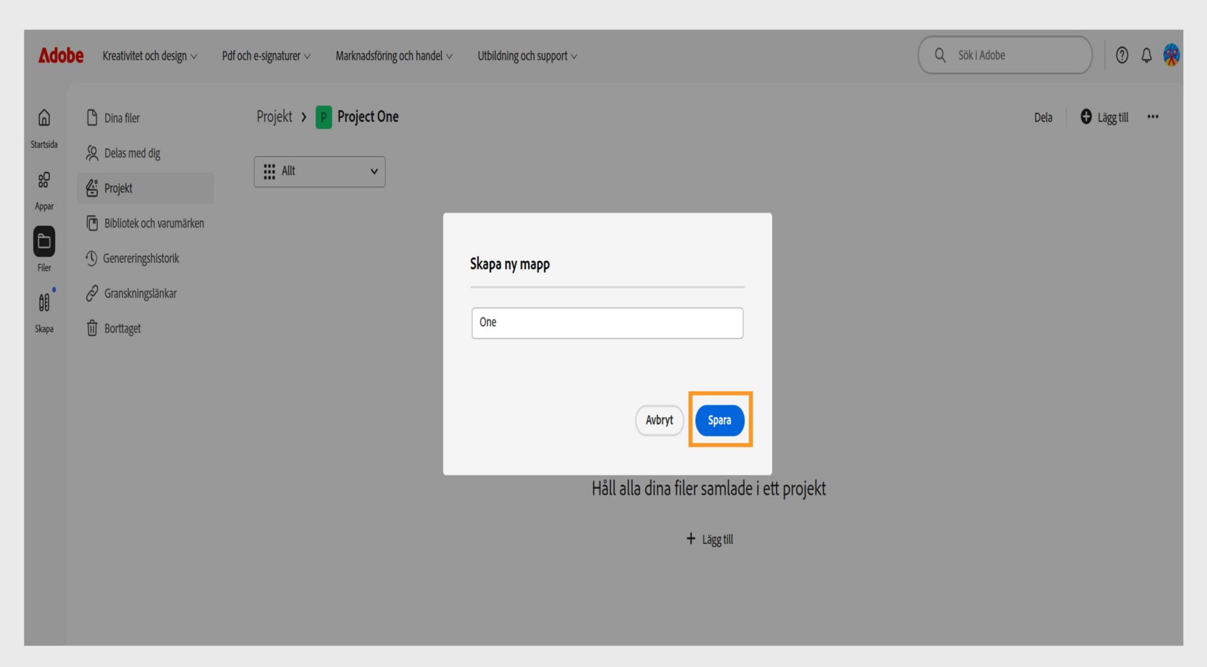Viewport: 1207px width, 667px height.
Task: Click the folder name input field
Action: point(607,322)
